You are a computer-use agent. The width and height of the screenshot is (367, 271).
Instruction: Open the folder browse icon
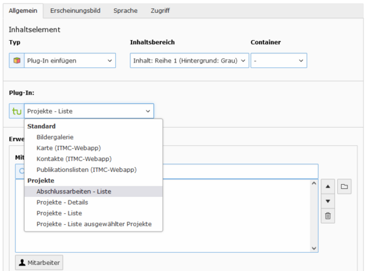click(345, 187)
